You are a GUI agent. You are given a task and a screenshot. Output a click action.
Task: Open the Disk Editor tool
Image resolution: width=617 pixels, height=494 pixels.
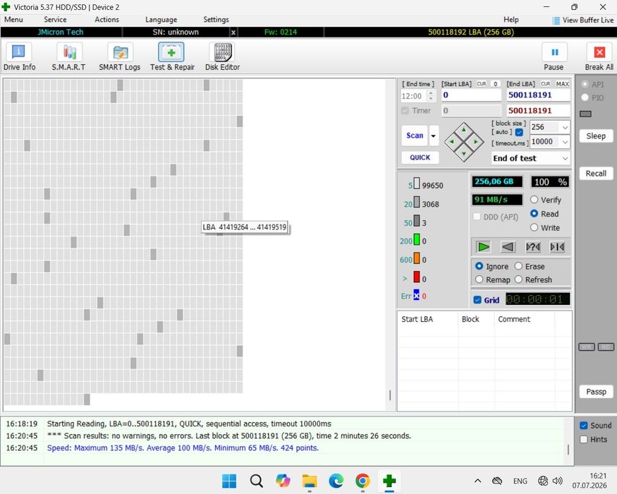coord(222,56)
